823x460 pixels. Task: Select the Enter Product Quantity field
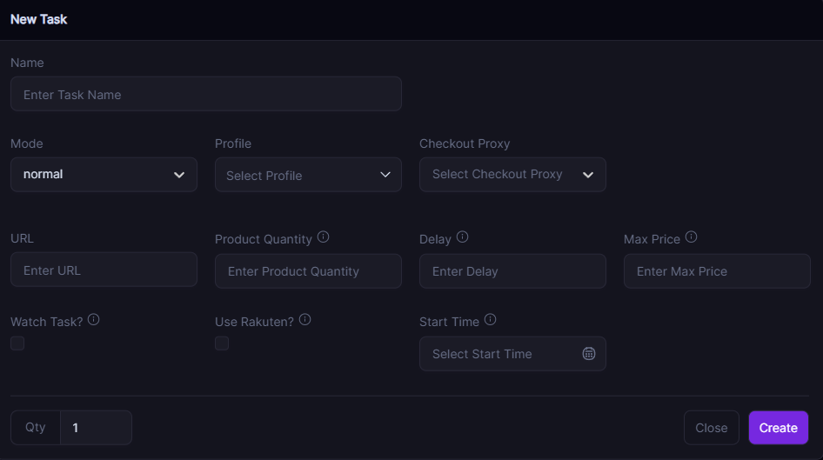tap(308, 271)
